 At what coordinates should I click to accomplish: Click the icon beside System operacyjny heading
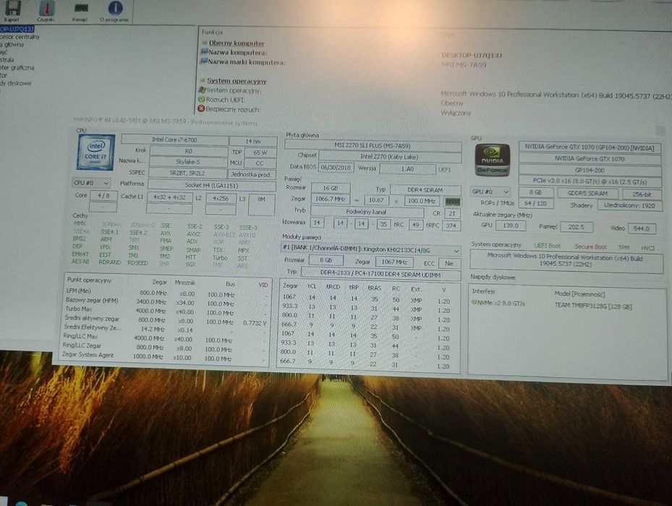click(203, 80)
